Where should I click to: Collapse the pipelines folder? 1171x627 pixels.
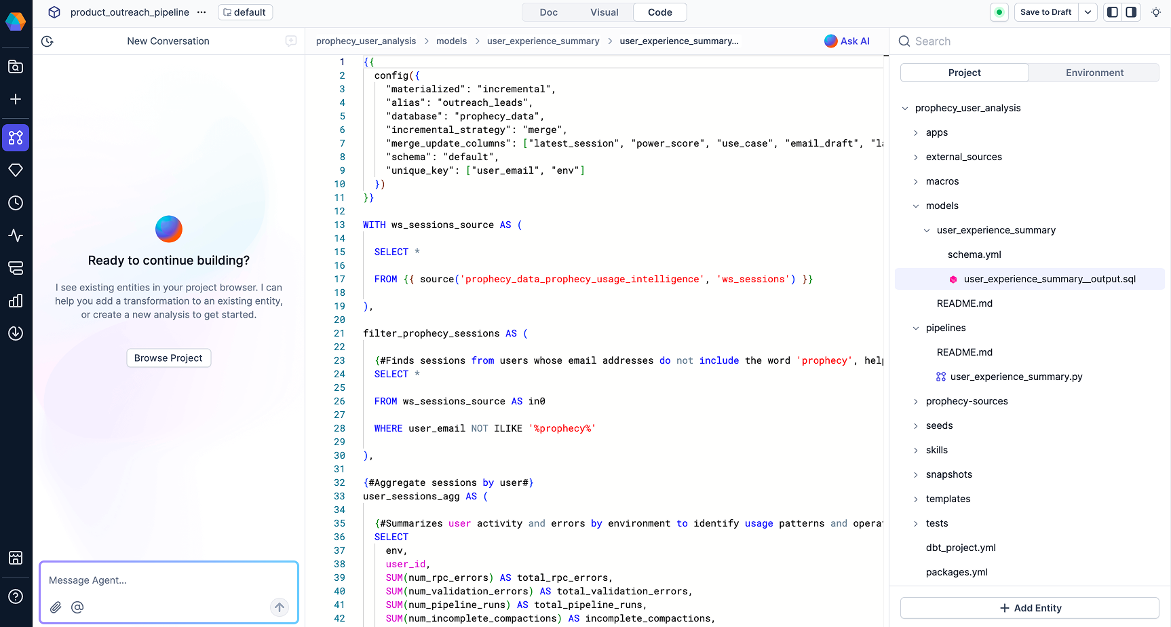(x=916, y=328)
